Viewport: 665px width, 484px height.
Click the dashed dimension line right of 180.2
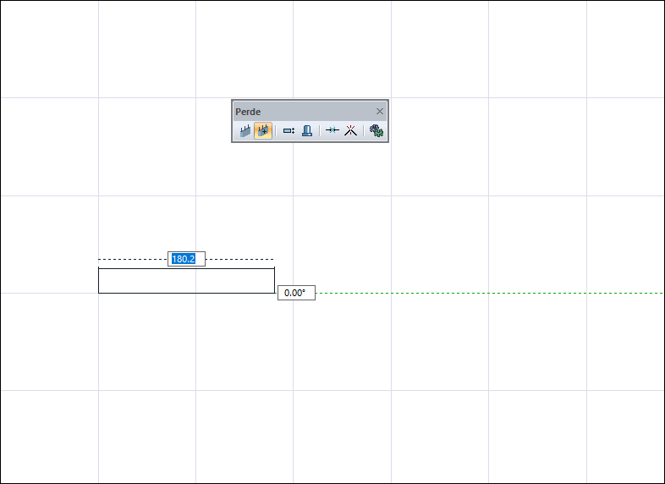[x=239, y=259]
